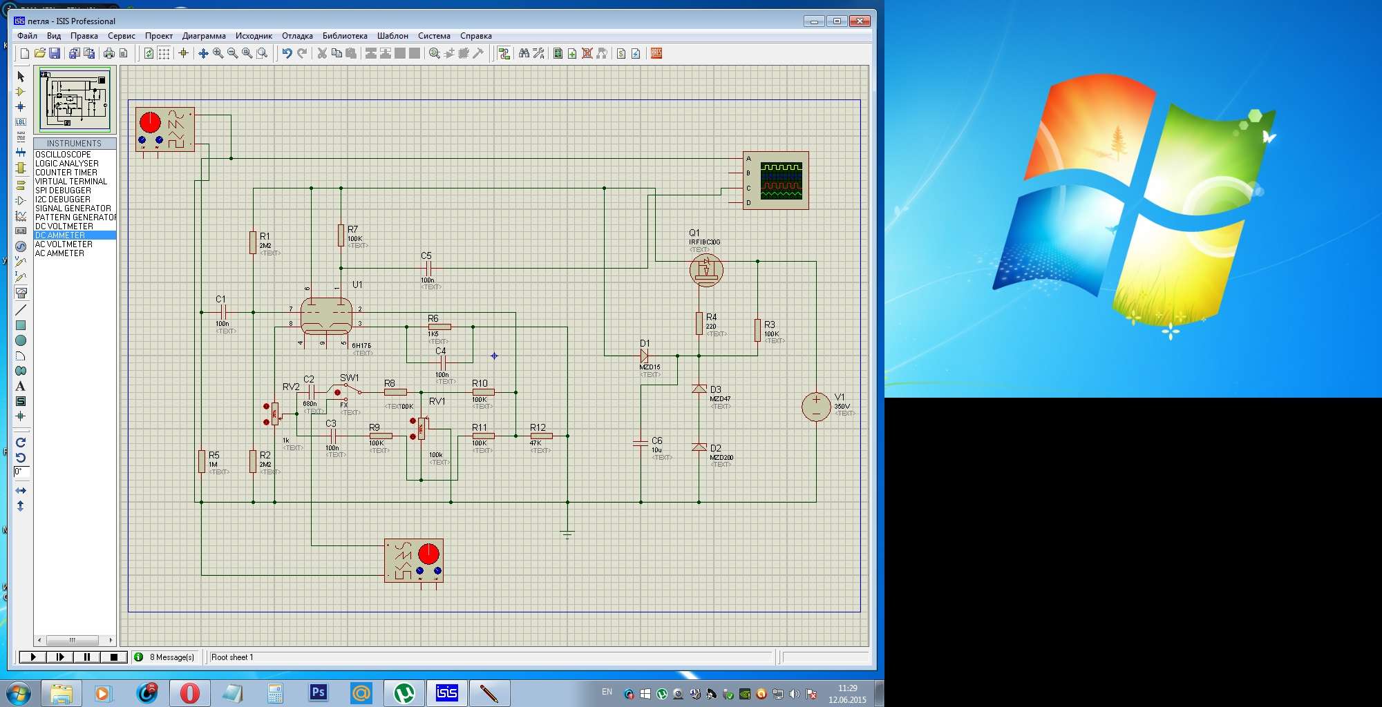This screenshot has width=1382, height=707.
Task: Click the Wire Label mode icon
Action: coord(21,122)
